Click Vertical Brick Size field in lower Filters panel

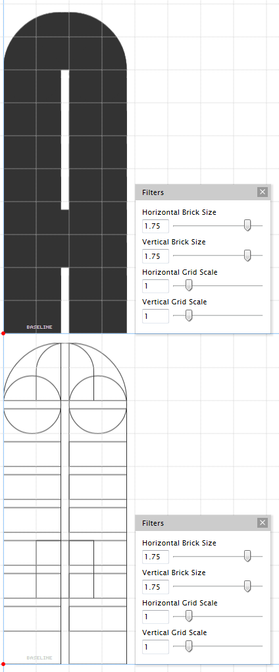pyautogui.click(x=155, y=587)
